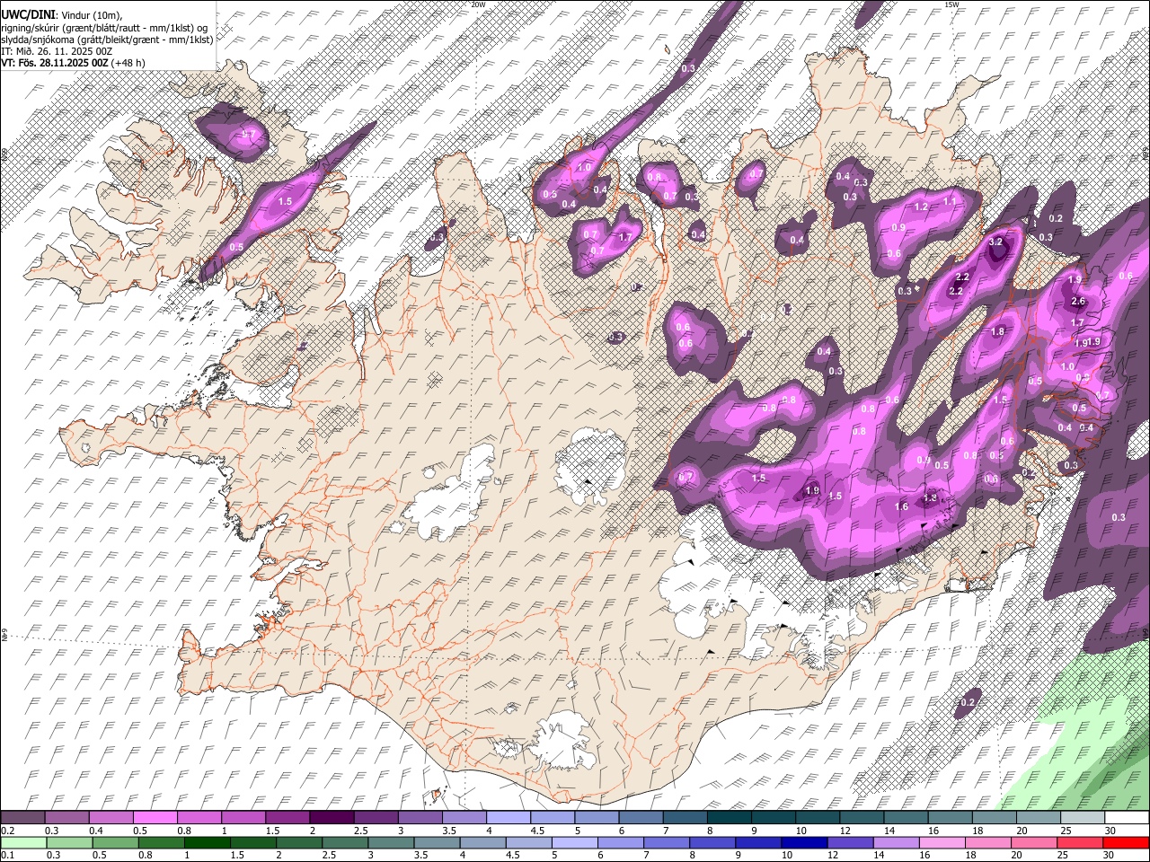
Task: Click the 'rigning/skúrir' legend description line
Action: click(104, 28)
